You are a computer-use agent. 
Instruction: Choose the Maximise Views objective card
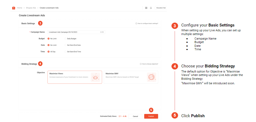pyautogui.click(x=75, y=77)
